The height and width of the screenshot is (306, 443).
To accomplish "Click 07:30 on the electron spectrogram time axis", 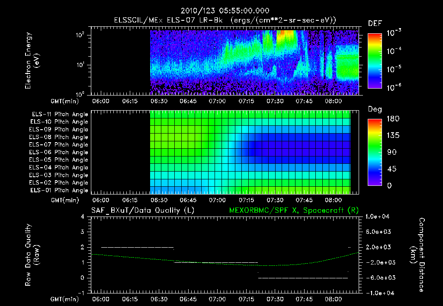I will pos(275,101).
